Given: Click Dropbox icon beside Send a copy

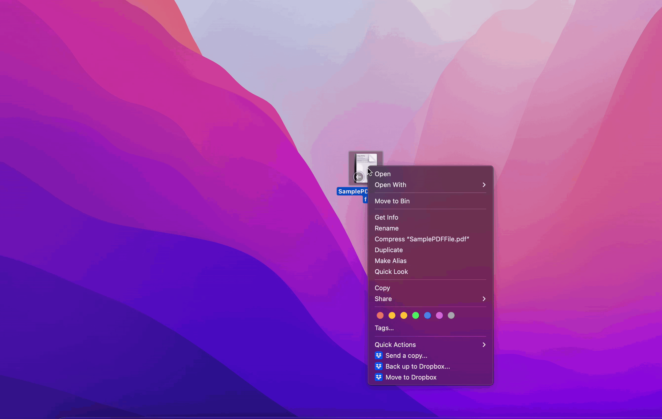Looking at the screenshot, I should click(379, 355).
